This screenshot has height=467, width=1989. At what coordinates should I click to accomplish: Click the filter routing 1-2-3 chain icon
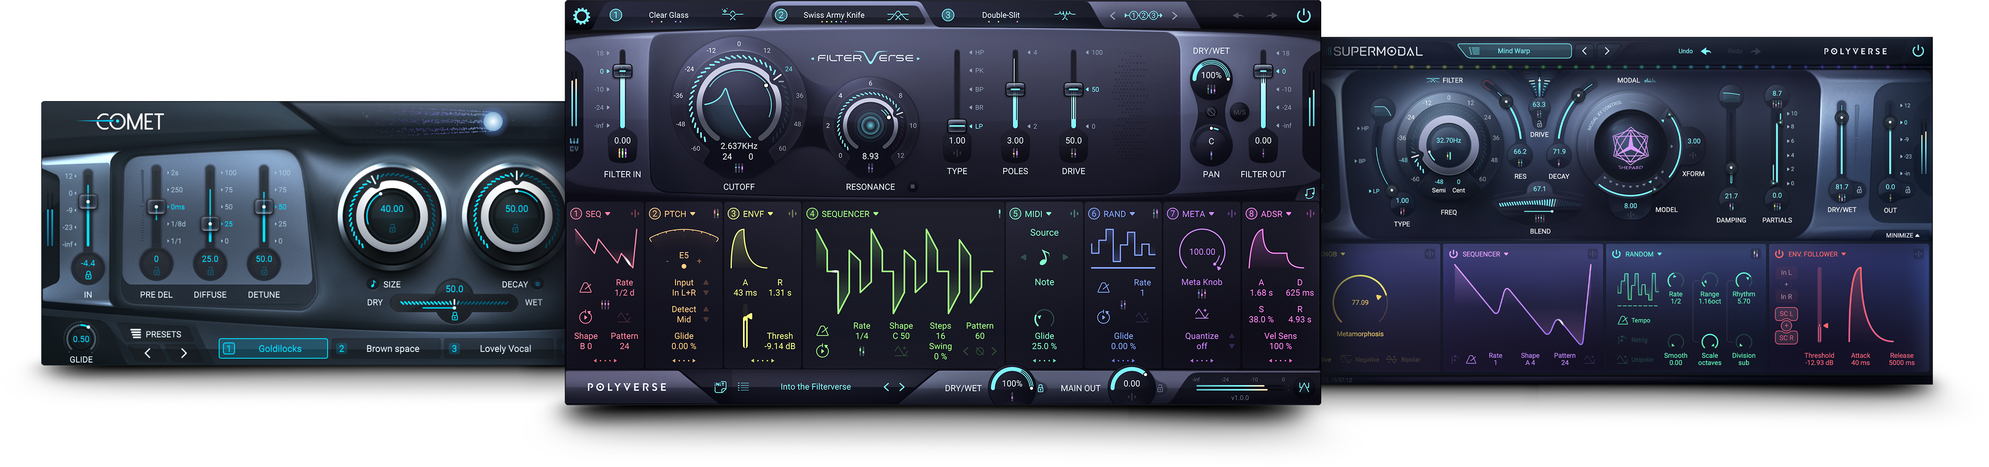pyautogui.click(x=1143, y=15)
